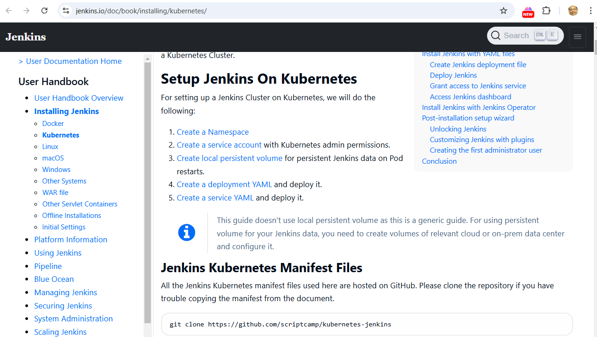Open WAR file install page

tap(55, 192)
